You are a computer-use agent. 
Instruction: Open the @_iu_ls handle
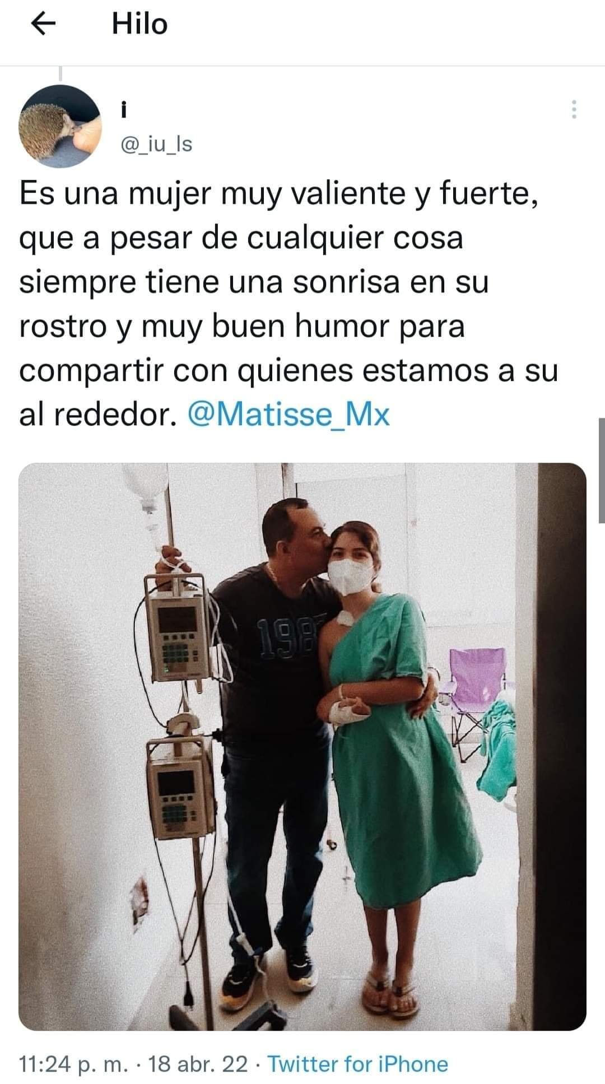click(156, 145)
